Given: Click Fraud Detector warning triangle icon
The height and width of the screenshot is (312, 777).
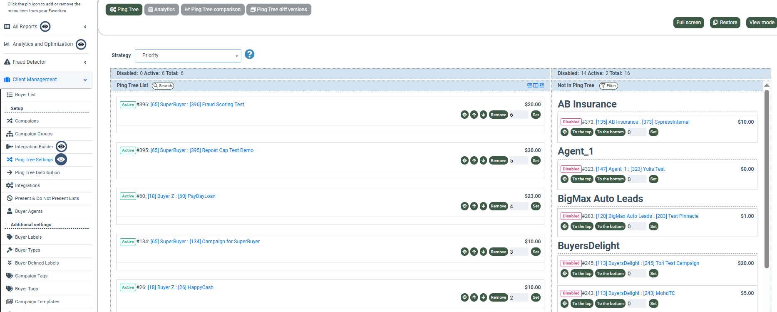Looking at the screenshot, I should click(7, 62).
